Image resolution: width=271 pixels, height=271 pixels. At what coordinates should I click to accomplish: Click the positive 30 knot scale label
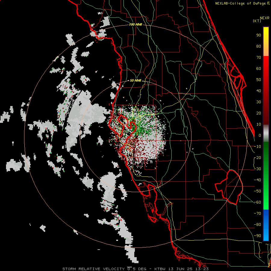click(x=259, y=102)
